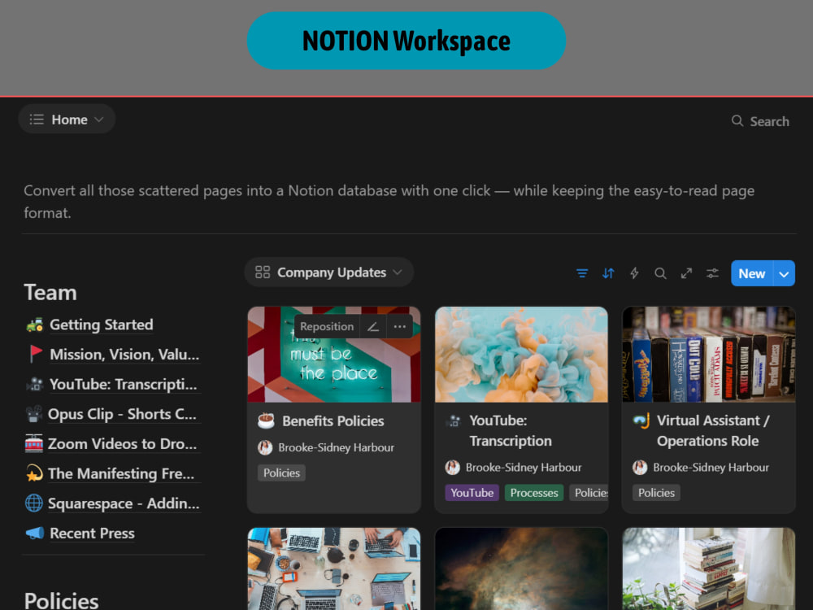
Task: Open the Company Updates view dropdown
Action: tap(328, 272)
